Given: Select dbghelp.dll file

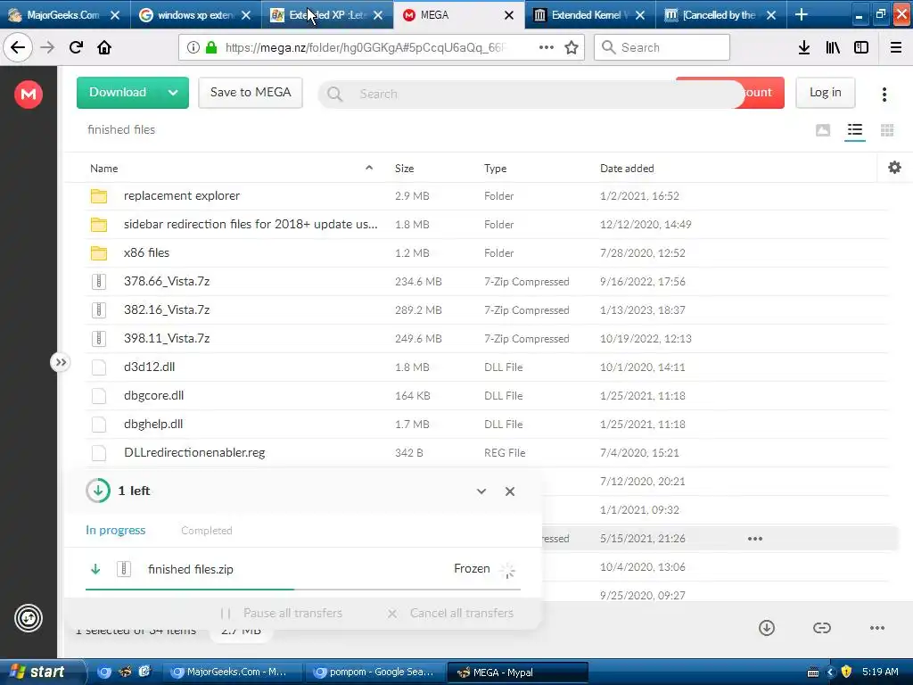Looking at the screenshot, I should click(153, 424).
